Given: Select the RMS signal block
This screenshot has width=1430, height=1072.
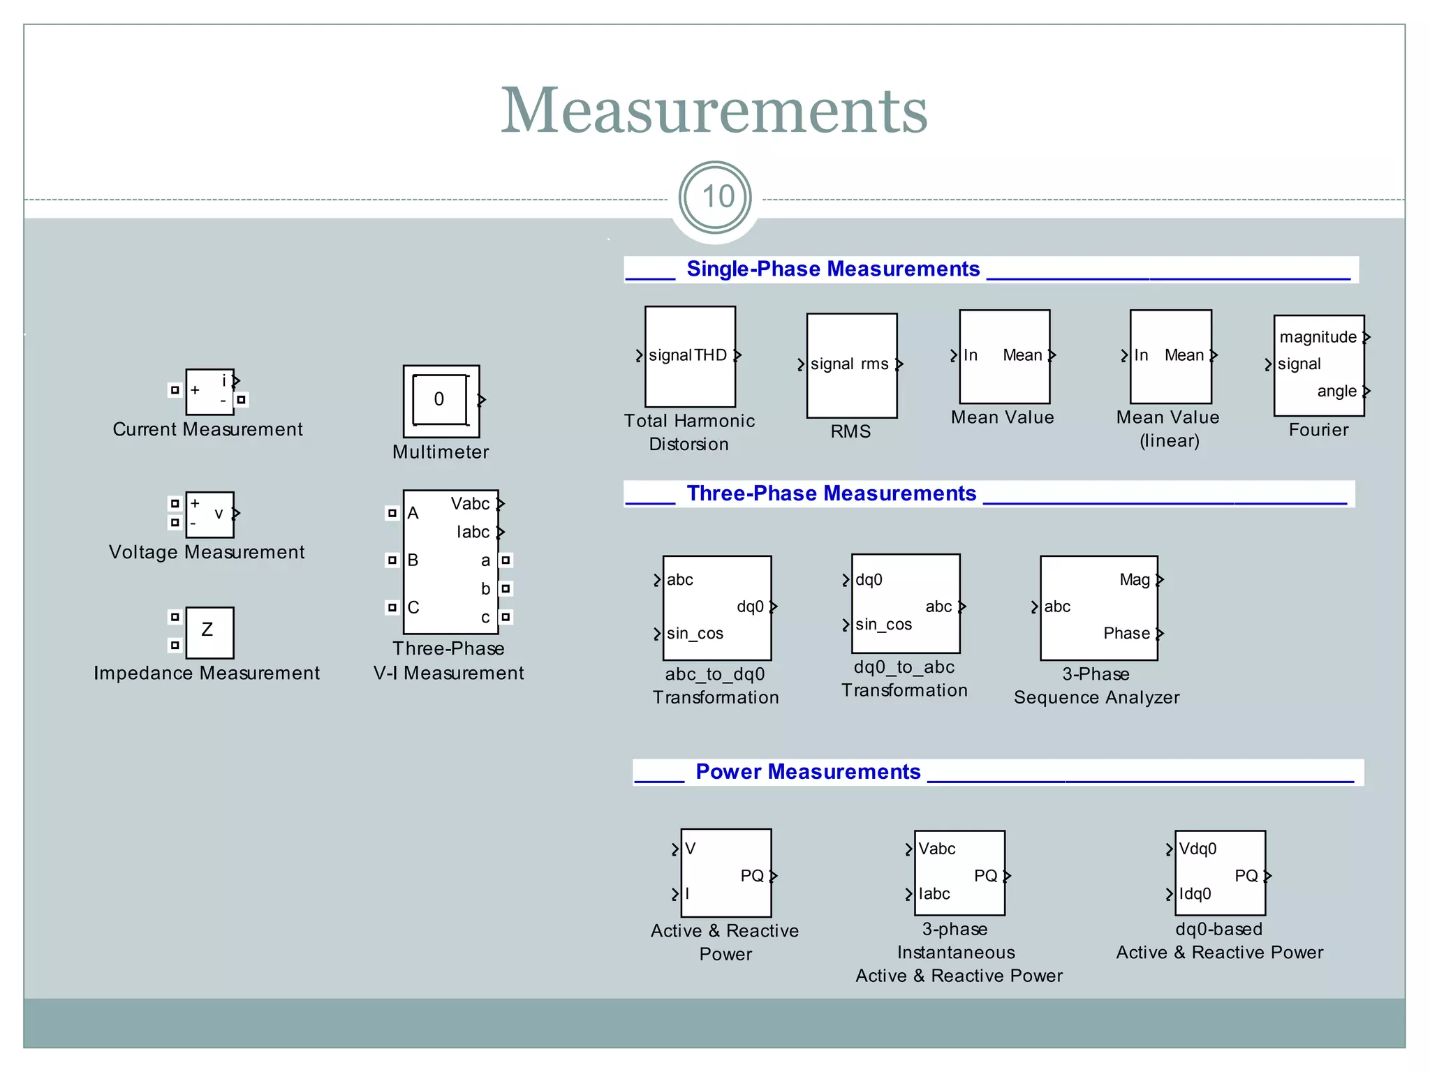Looking at the screenshot, I should coord(851,366).
